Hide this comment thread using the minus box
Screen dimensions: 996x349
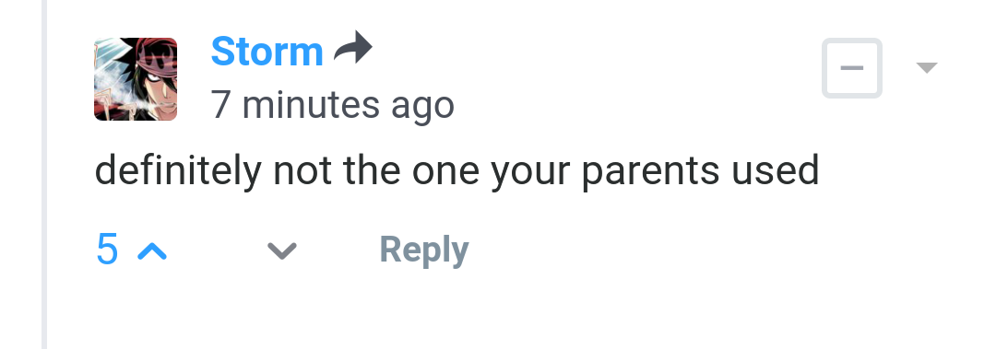[x=852, y=68]
